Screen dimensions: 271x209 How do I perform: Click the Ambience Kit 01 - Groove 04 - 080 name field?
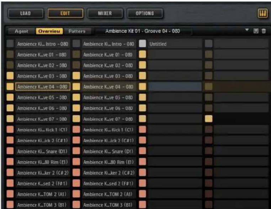click(x=143, y=31)
